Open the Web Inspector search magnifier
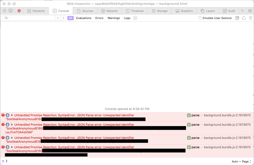This screenshot has width=254, height=165. pyautogui.click(x=243, y=11)
